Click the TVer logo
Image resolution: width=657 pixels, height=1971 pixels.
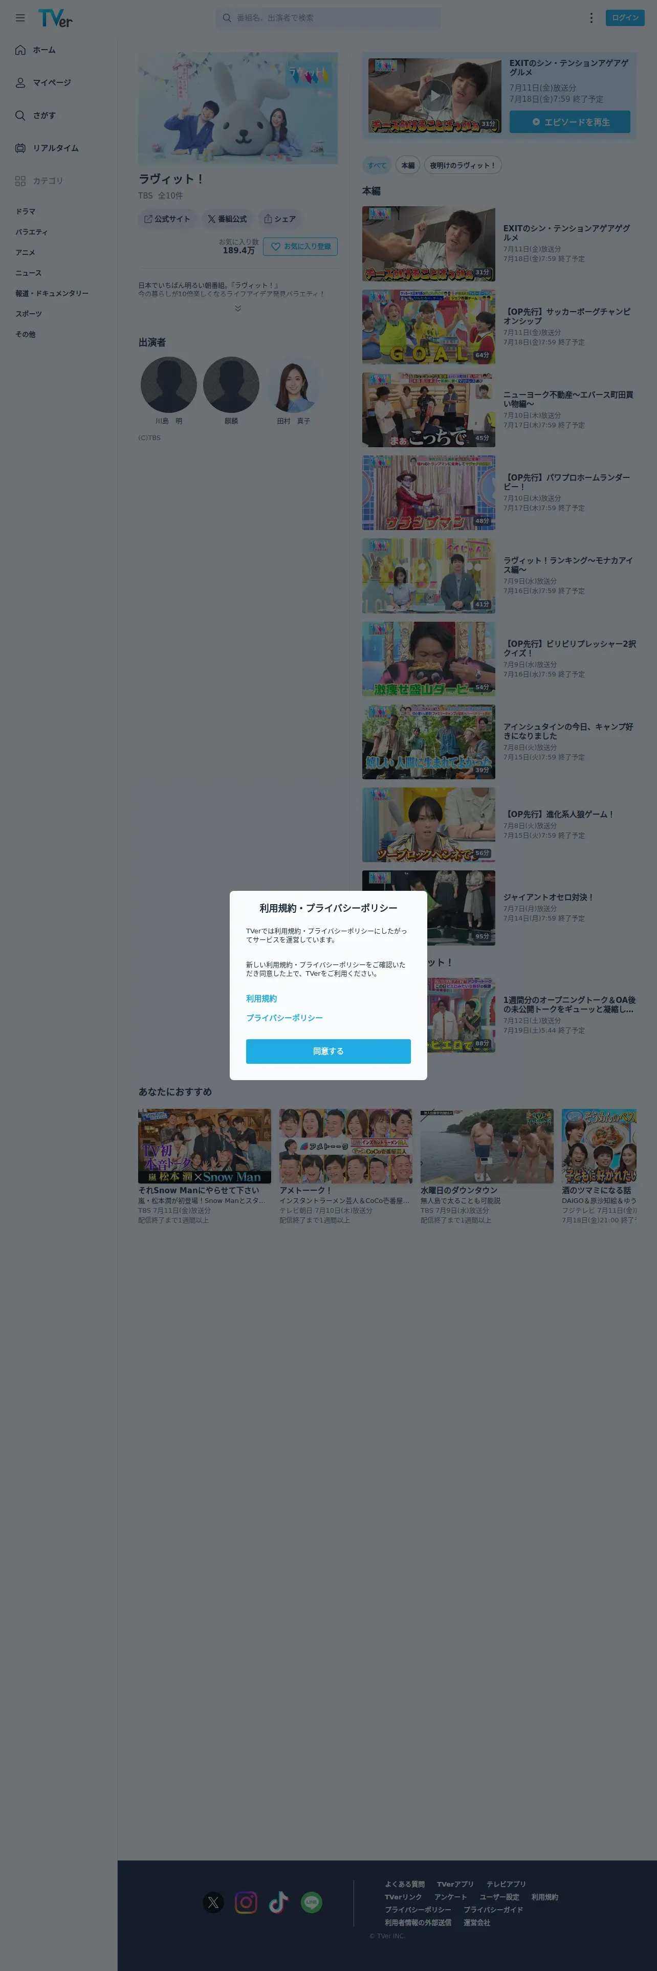(55, 17)
